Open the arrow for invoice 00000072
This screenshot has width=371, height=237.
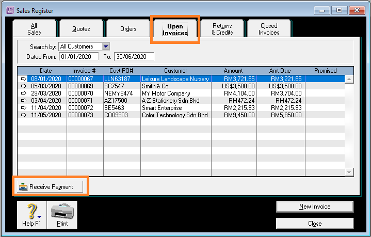pyautogui.click(x=24, y=108)
